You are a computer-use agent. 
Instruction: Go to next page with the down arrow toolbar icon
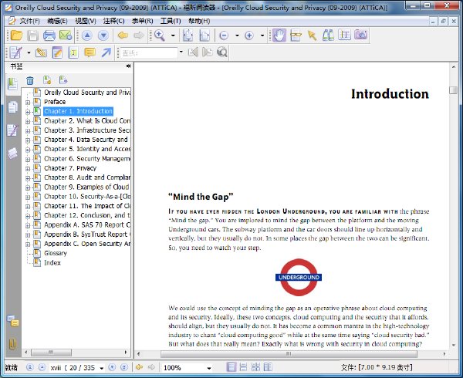pyautogui.click(x=103, y=35)
